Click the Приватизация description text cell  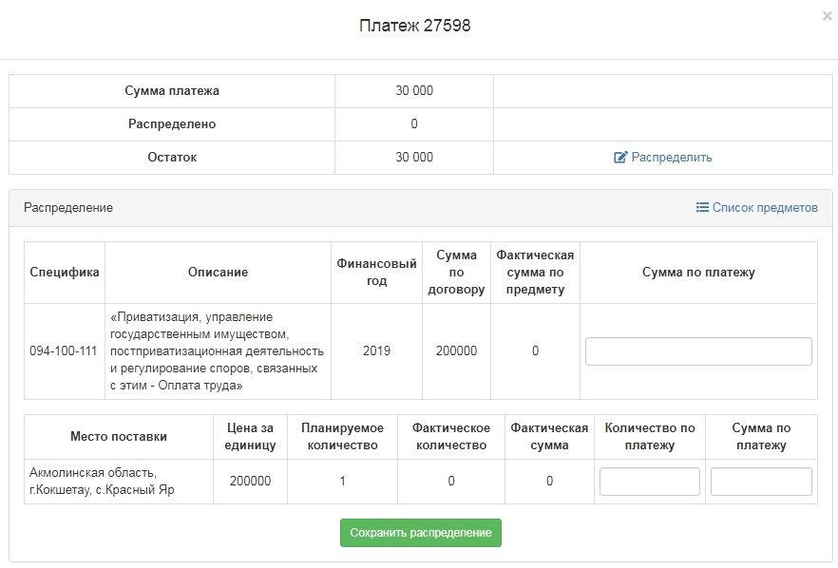tap(218, 351)
